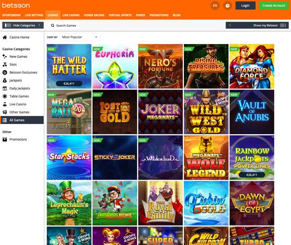Open Fishin' for Gold game tile
This screenshot has width=291, height=245.
(206, 203)
